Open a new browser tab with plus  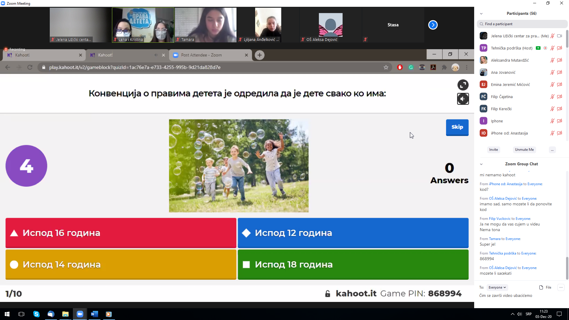pos(259,55)
